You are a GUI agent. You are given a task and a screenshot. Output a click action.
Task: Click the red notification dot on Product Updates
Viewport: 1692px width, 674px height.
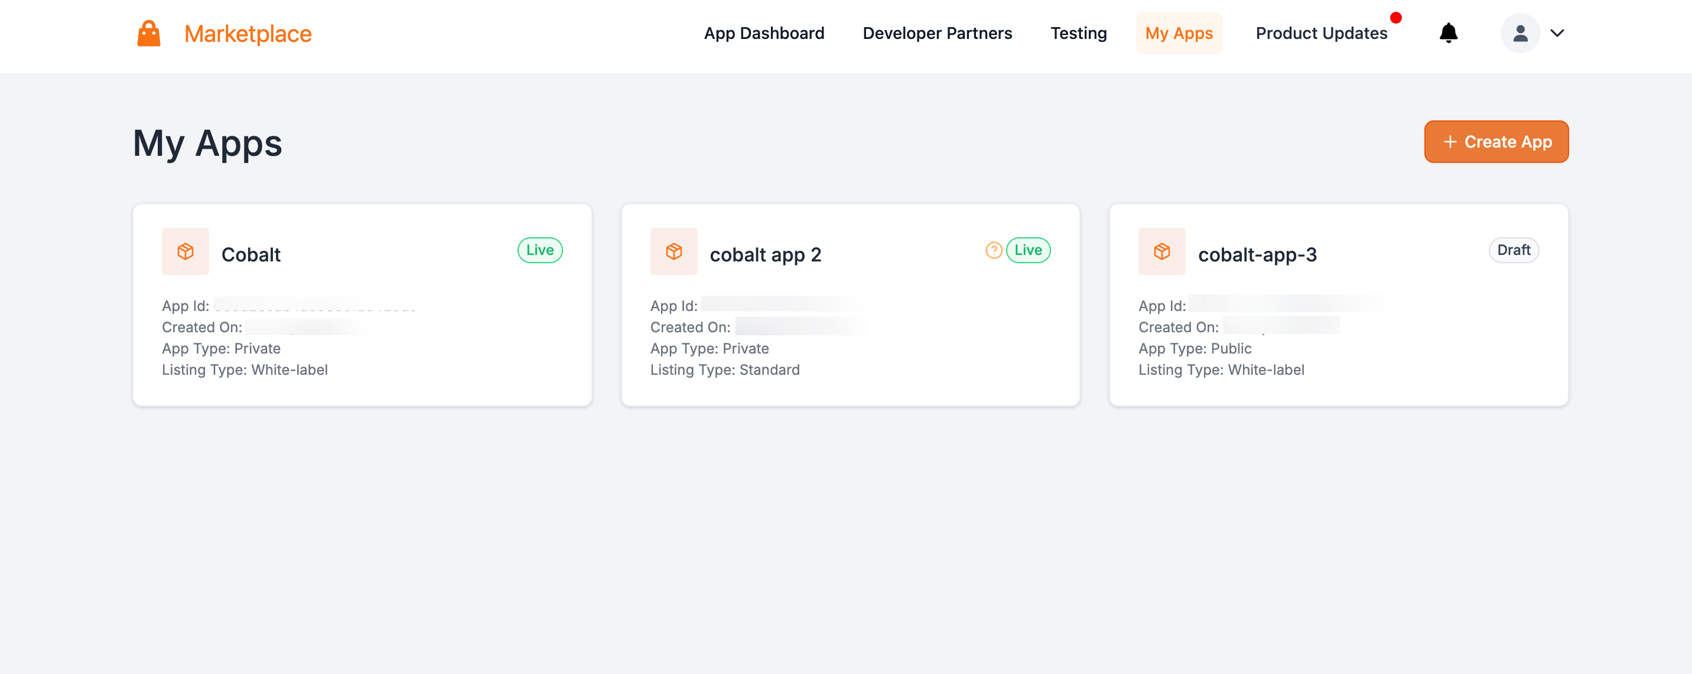pyautogui.click(x=1397, y=18)
